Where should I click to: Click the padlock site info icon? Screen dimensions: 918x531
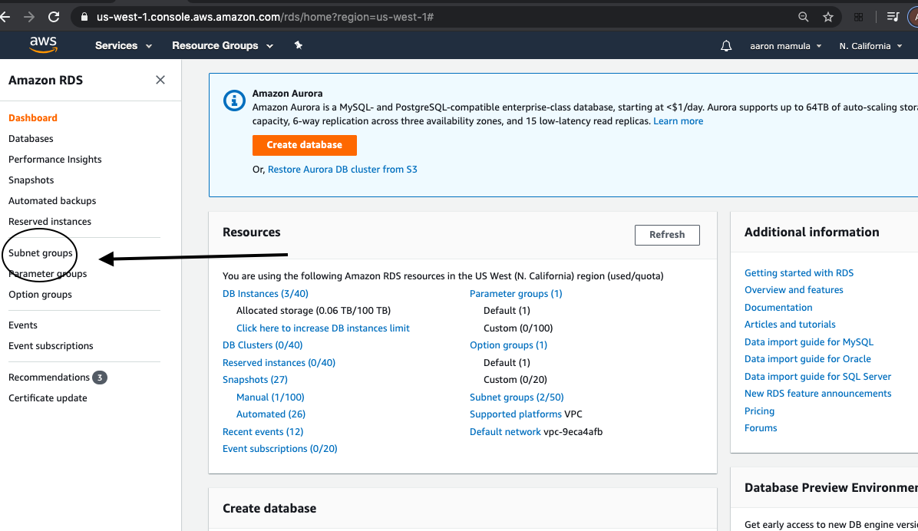[84, 17]
